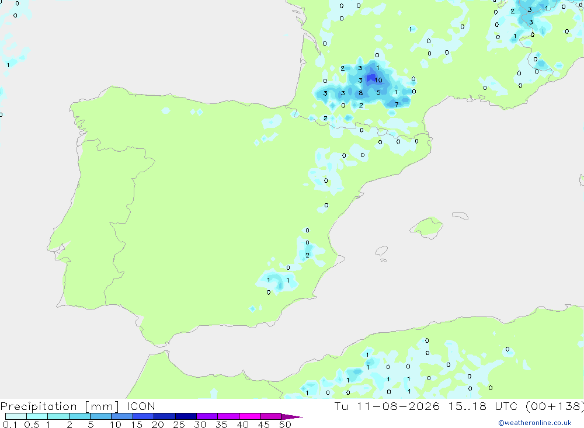The height and width of the screenshot is (428, 584).
Task: Click the "0.1" legend scale label
Action: 10,424
